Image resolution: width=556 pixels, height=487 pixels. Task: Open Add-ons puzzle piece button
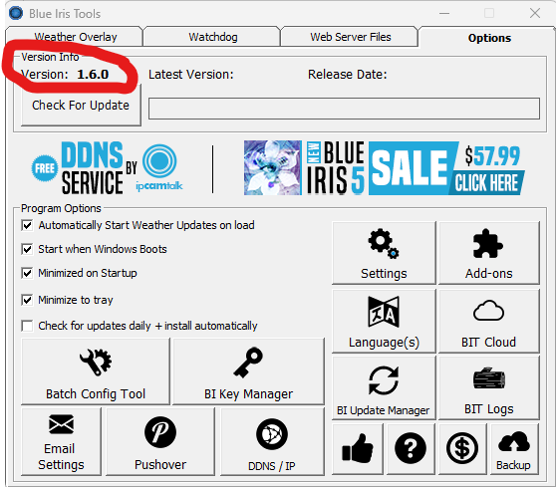point(489,253)
